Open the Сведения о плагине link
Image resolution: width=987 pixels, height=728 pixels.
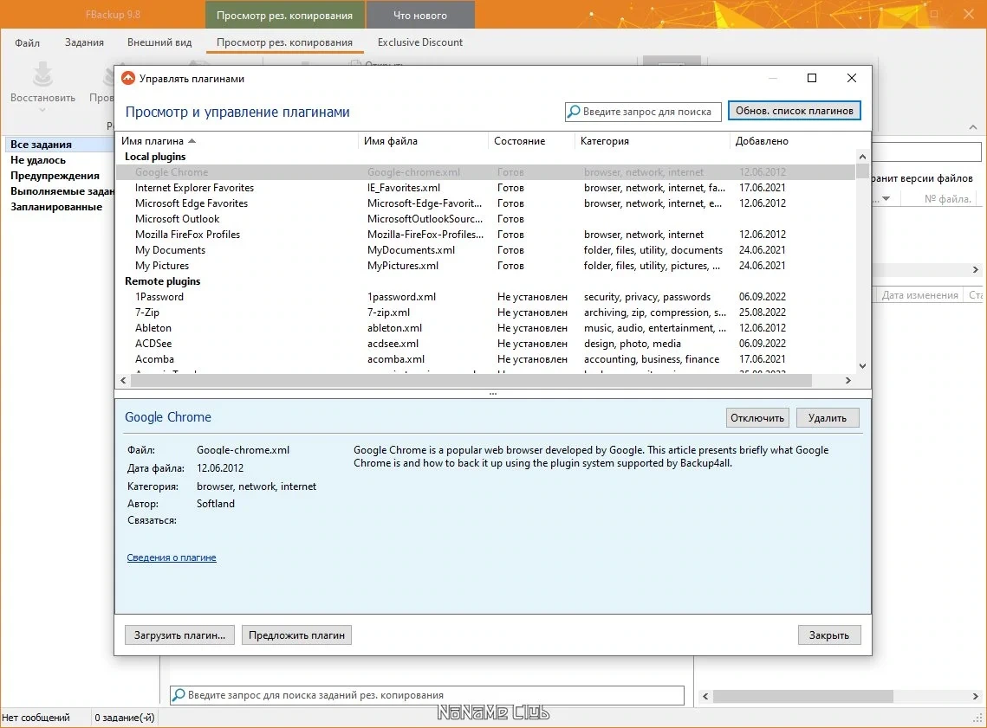pos(172,557)
